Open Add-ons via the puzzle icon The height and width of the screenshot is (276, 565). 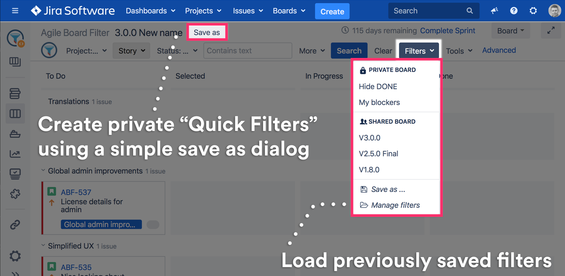(x=15, y=194)
